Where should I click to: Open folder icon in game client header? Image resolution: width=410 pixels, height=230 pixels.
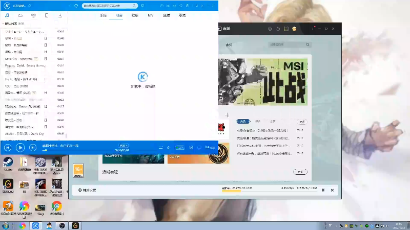click(278, 29)
